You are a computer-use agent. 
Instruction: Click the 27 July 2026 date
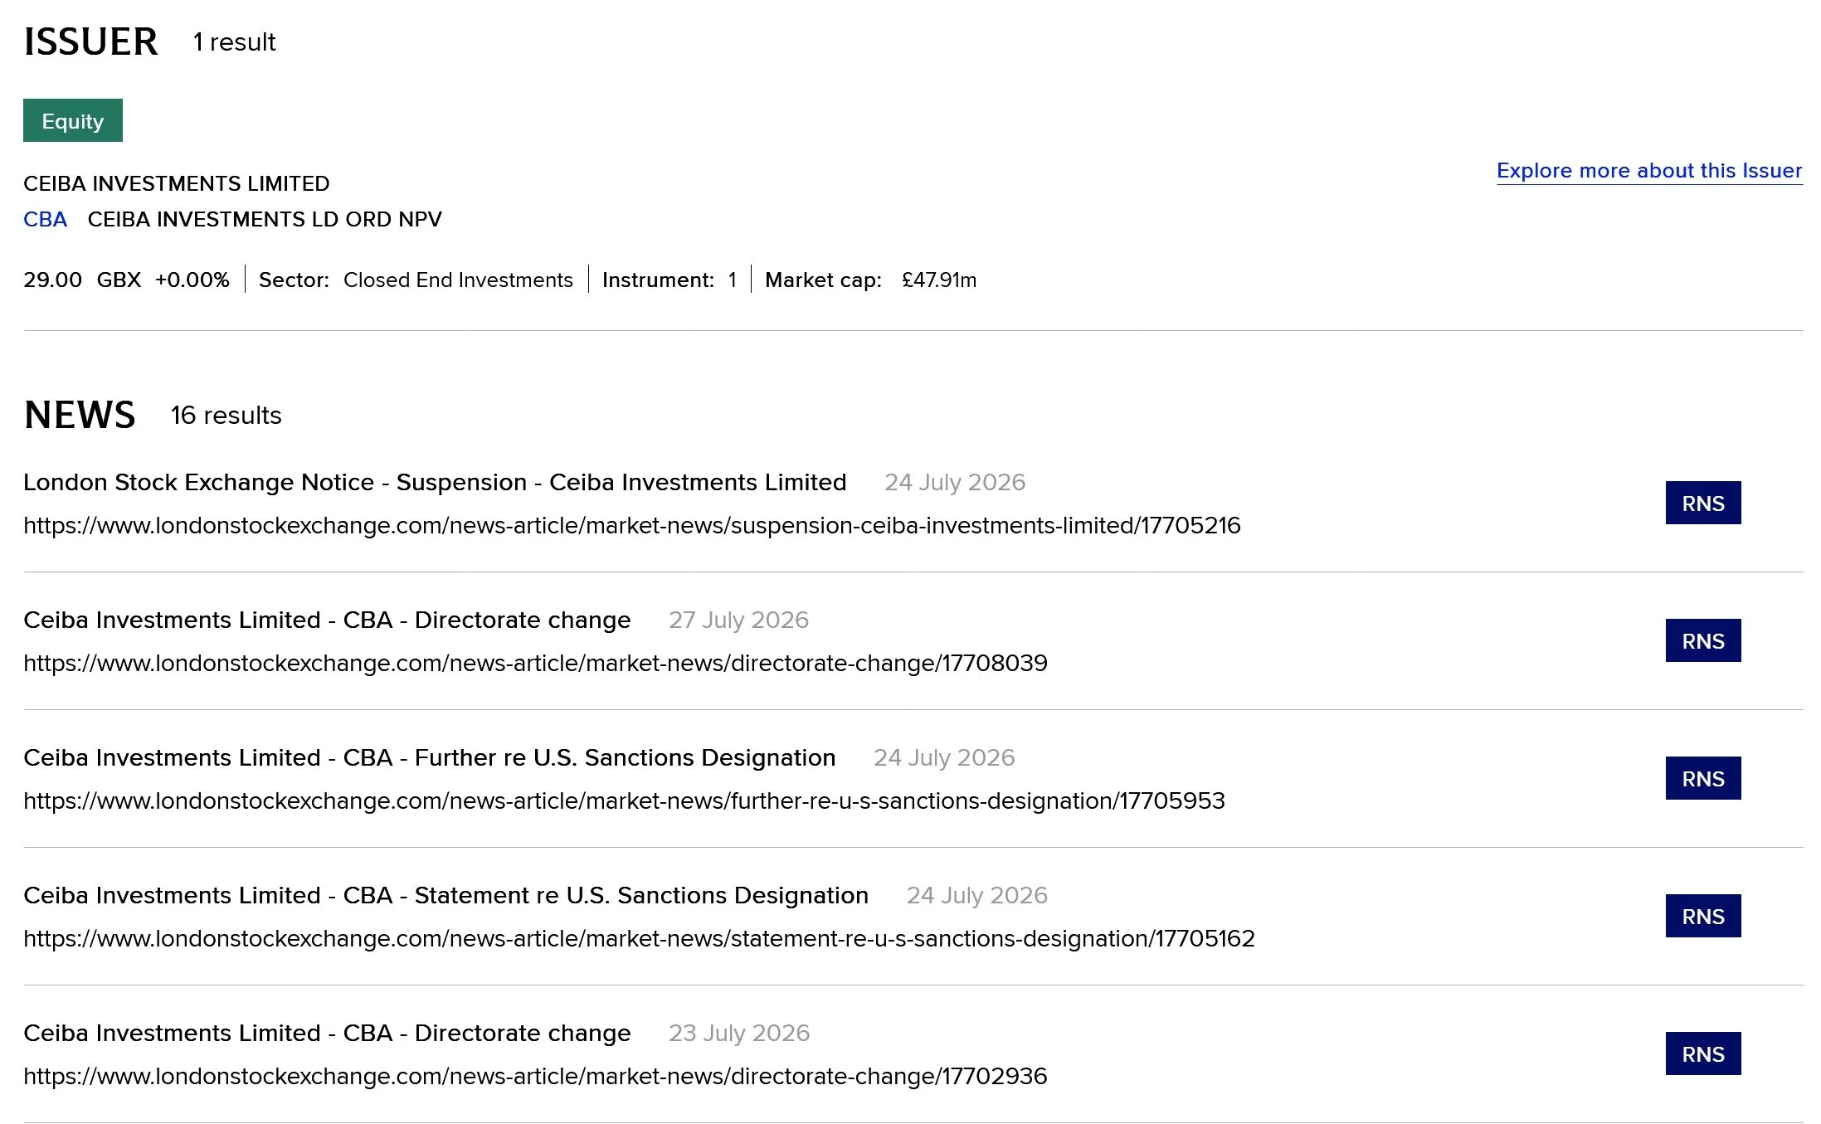click(x=738, y=620)
